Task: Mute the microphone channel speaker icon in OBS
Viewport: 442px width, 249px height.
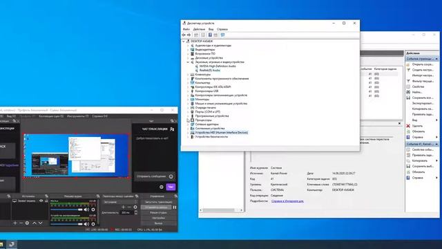Action: 86,210
